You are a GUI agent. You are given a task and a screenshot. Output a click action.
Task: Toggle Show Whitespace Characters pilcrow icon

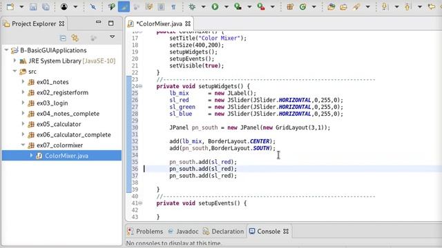tap(173, 6)
